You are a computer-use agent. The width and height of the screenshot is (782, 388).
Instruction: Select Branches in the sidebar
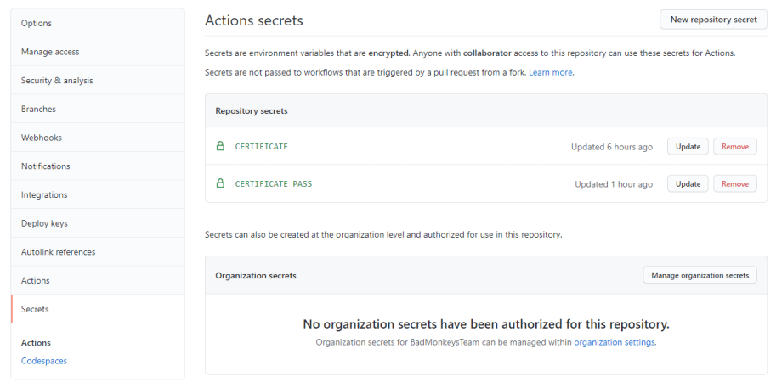click(38, 109)
